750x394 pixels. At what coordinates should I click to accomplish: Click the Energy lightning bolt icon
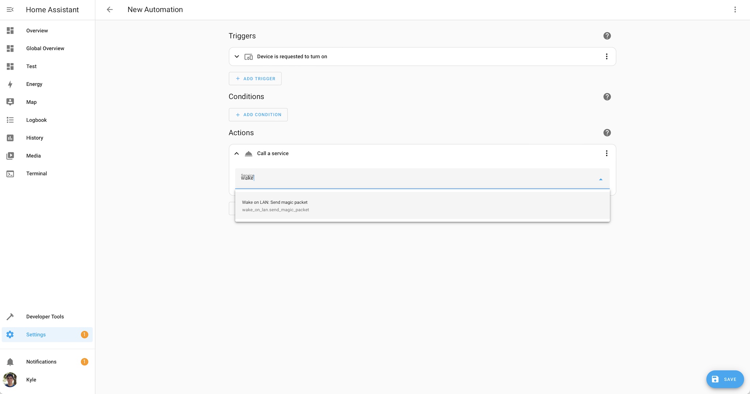pos(10,84)
